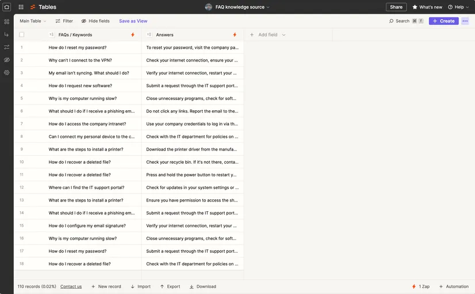The height and width of the screenshot is (294, 475).
Task: Select row number 18
Action: [x=21, y=264]
